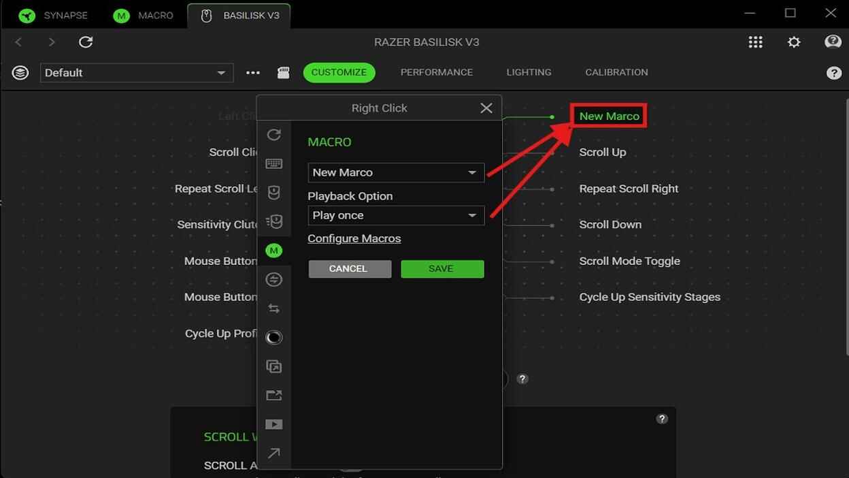Screen dimensions: 849x478
Task: Select the Sensitivity category icon
Action: (x=273, y=221)
